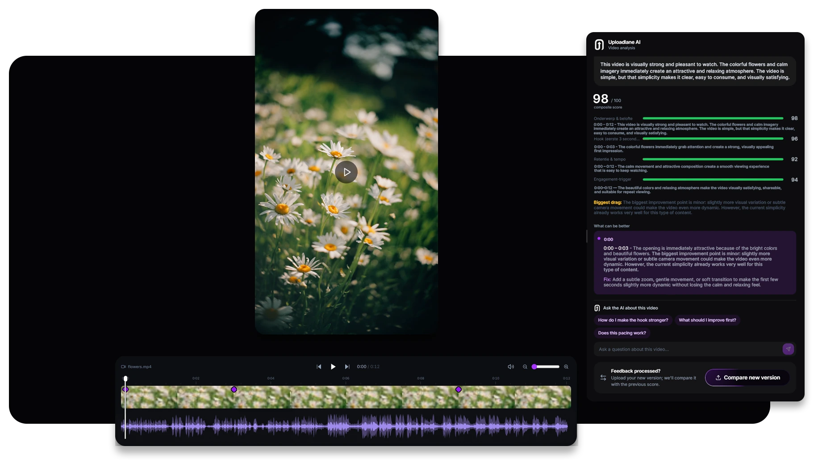Click the 'Ask a question about this video' field
The width and height of the screenshot is (818, 463).
[688, 349]
